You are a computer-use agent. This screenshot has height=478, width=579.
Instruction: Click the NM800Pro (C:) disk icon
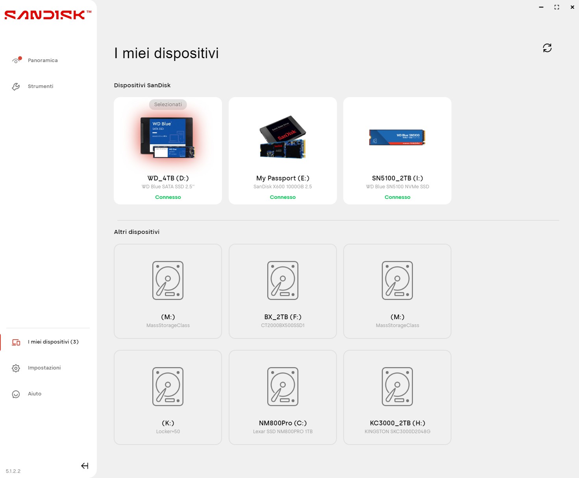[283, 386]
